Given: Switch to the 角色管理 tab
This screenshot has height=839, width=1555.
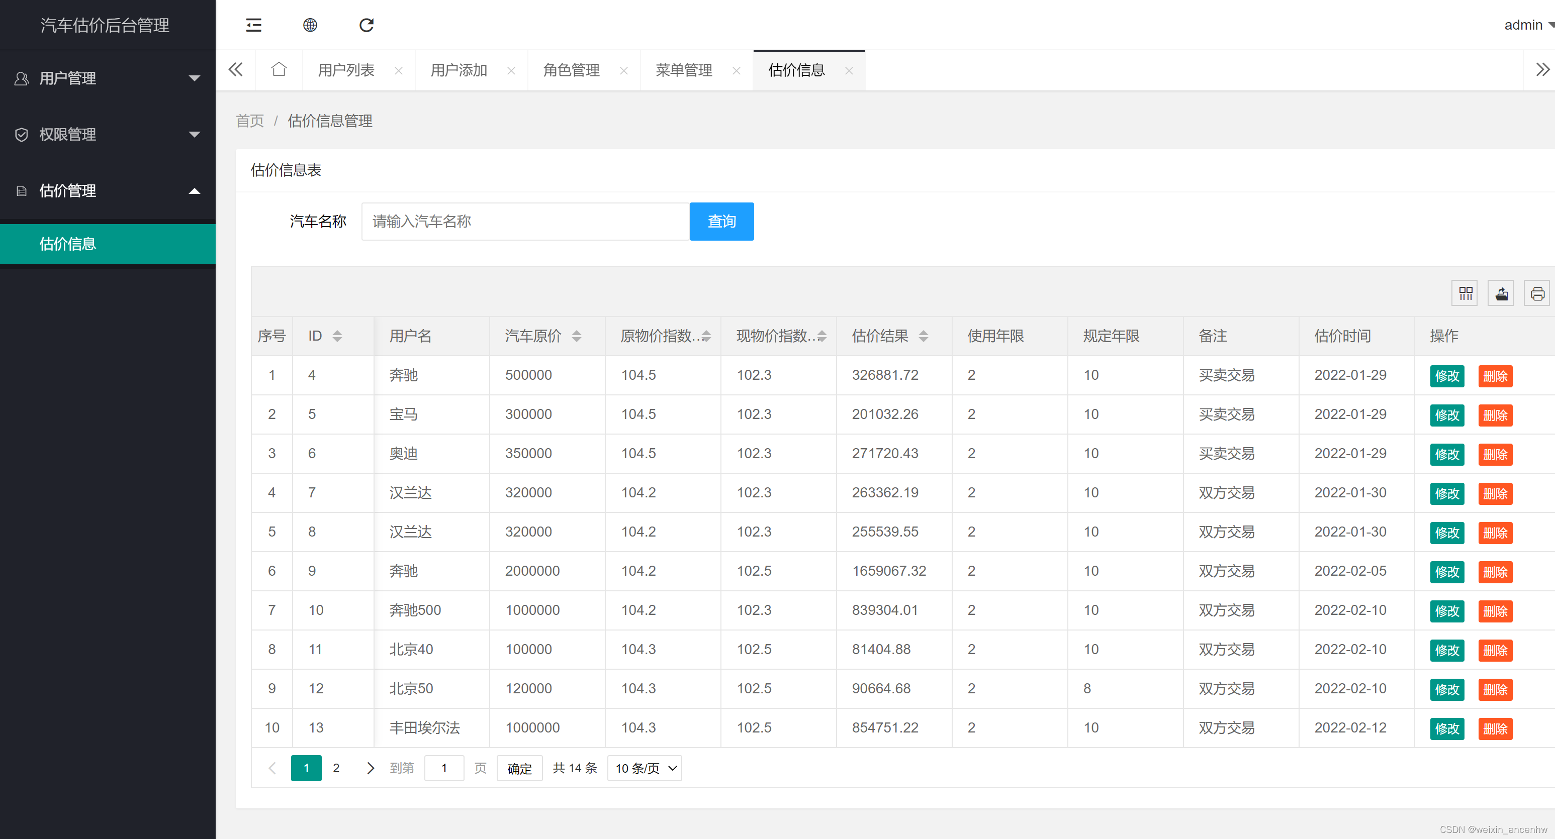Looking at the screenshot, I should pos(571,70).
